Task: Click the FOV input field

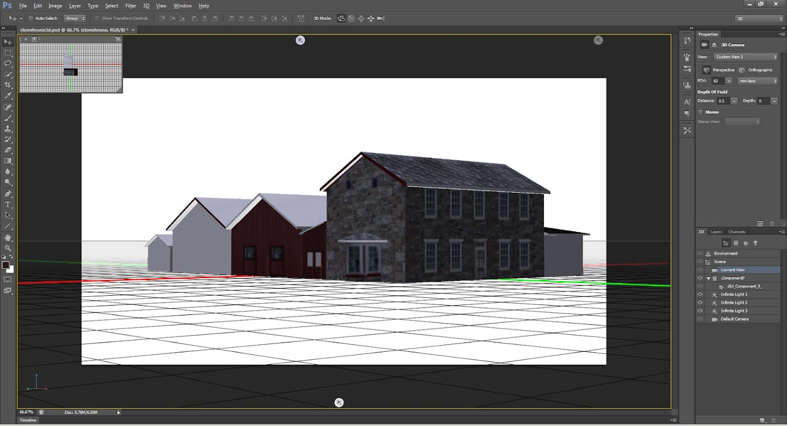Action: (x=718, y=81)
